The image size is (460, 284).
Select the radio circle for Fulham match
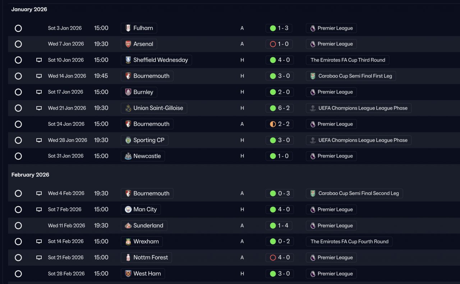[18, 28]
